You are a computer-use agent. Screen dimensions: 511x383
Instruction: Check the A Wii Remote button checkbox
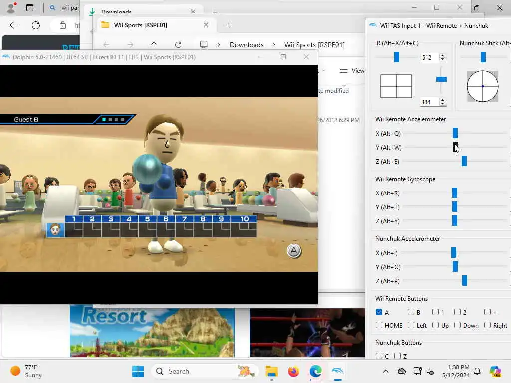379,312
